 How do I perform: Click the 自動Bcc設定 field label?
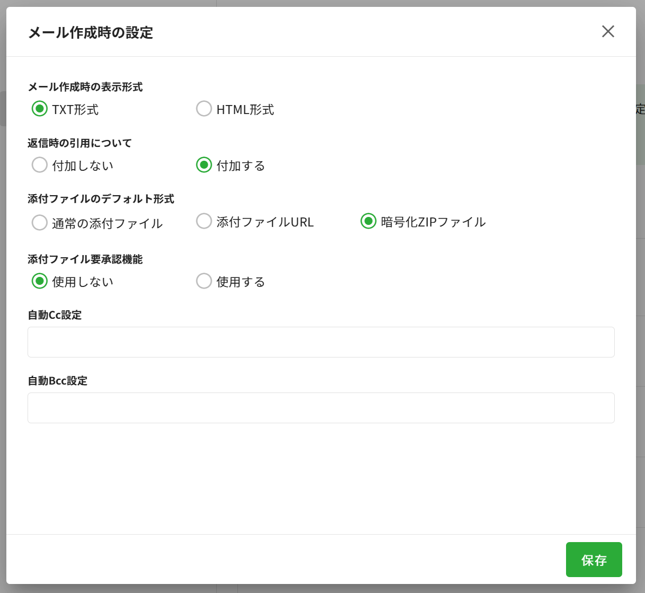57,381
